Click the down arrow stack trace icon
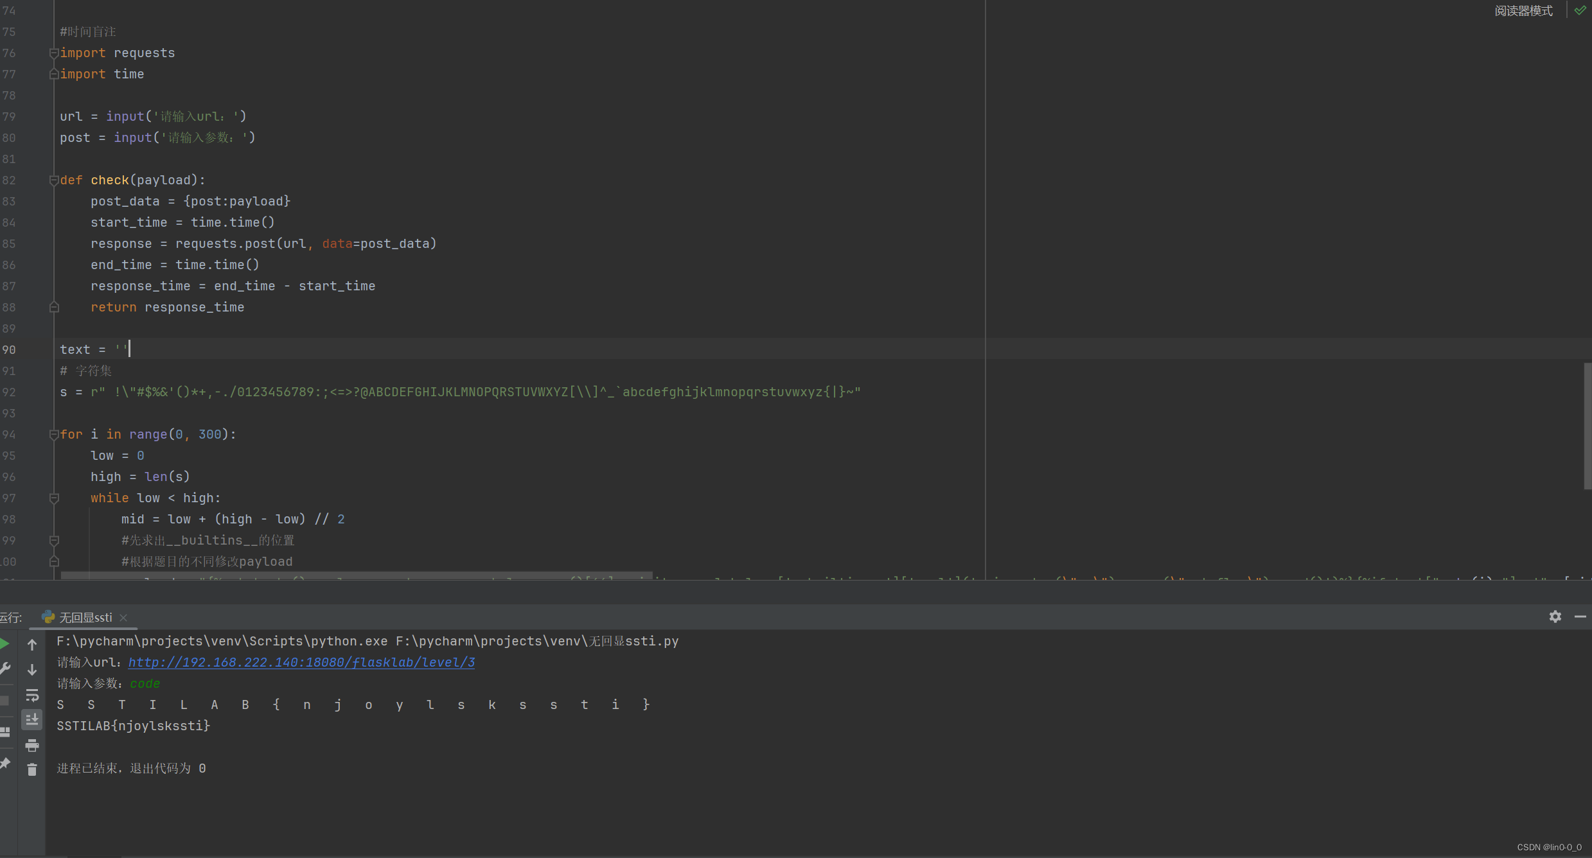The image size is (1592, 858). coord(32,670)
